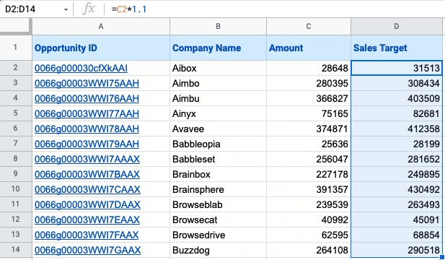Viewport: 445px width, 260px height.
Task: Select column B header
Action: click(218, 27)
